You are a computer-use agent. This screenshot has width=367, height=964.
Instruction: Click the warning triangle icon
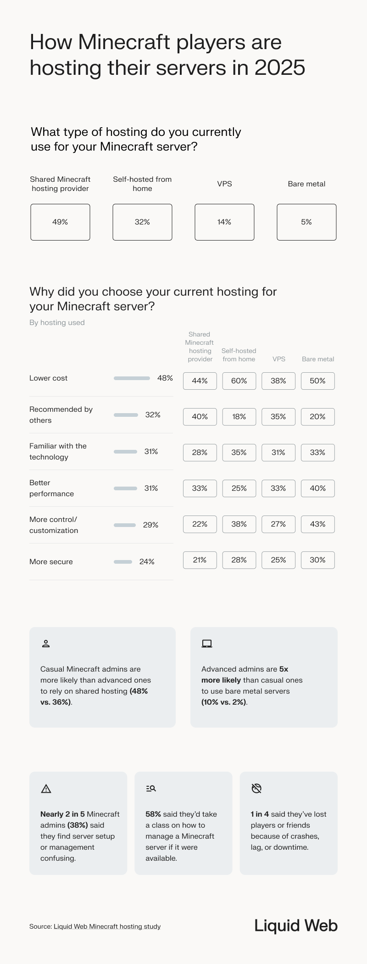(46, 789)
